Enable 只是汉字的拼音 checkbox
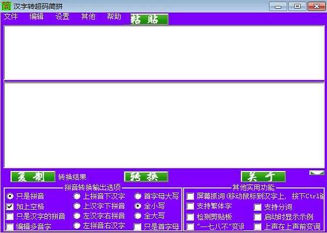327x233 pixels. click(10, 217)
